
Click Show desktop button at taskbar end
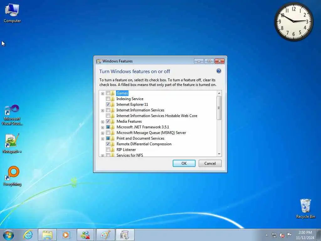[x=319, y=235]
